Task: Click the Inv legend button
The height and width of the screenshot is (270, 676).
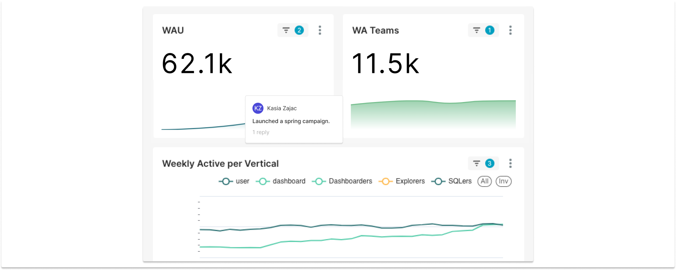Action: coord(503,181)
